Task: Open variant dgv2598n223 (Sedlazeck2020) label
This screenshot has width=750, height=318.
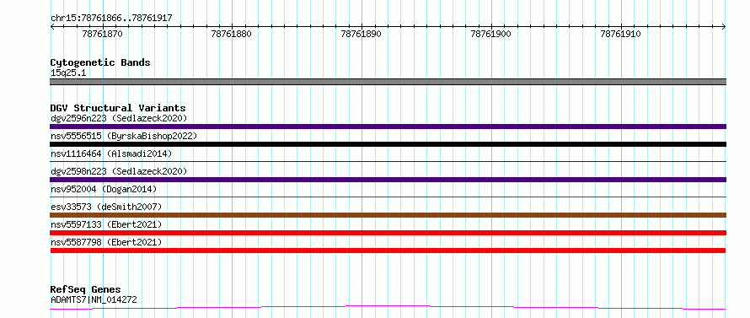Action: click(x=119, y=171)
